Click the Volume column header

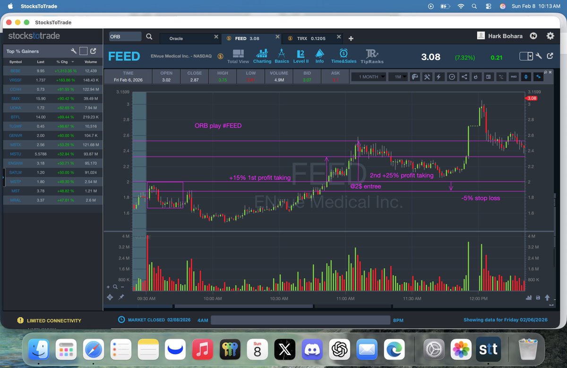(x=91, y=62)
